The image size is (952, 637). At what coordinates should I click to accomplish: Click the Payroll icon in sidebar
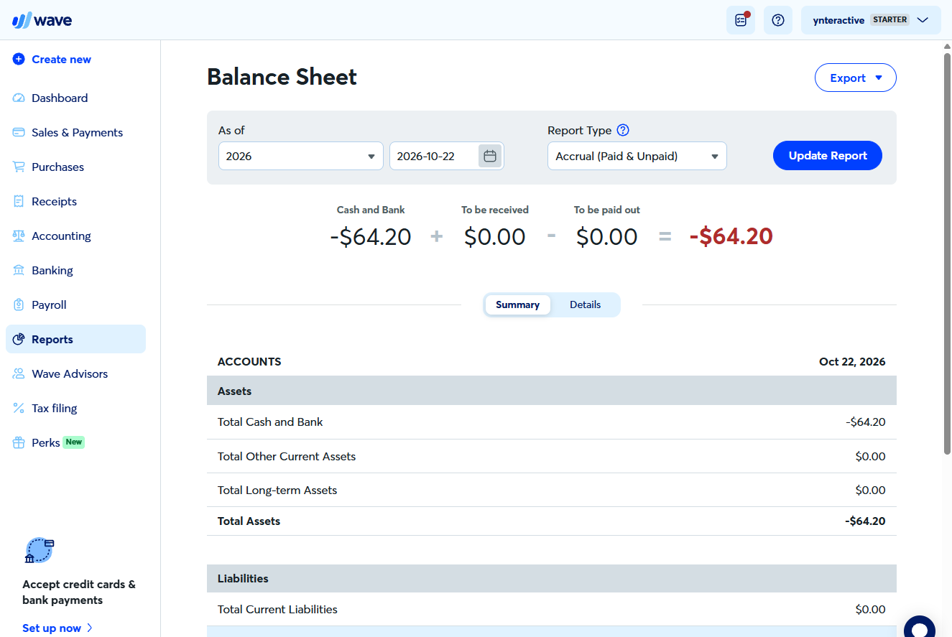(19, 305)
